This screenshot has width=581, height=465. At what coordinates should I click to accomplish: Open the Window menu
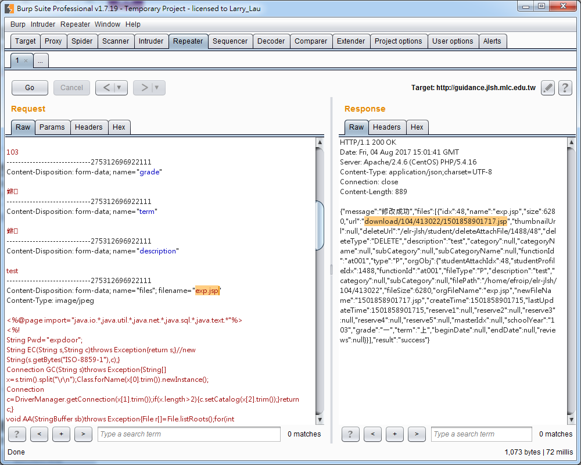[x=107, y=24]
